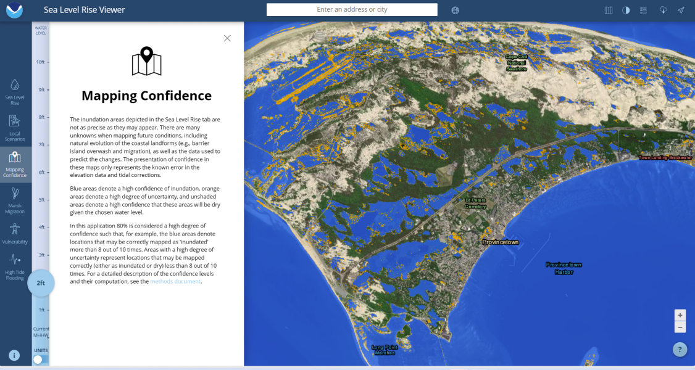The width and height of the screenshot is (695, 370).
Task: Select the globe icon beside the search bar
Action: click(x=454, y=10)
